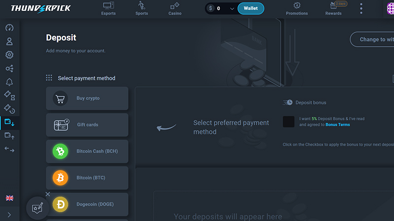This screenshot has height=221, width=394.
Task: Open the UK flag language selector
Action: click(x=9, y=198)
